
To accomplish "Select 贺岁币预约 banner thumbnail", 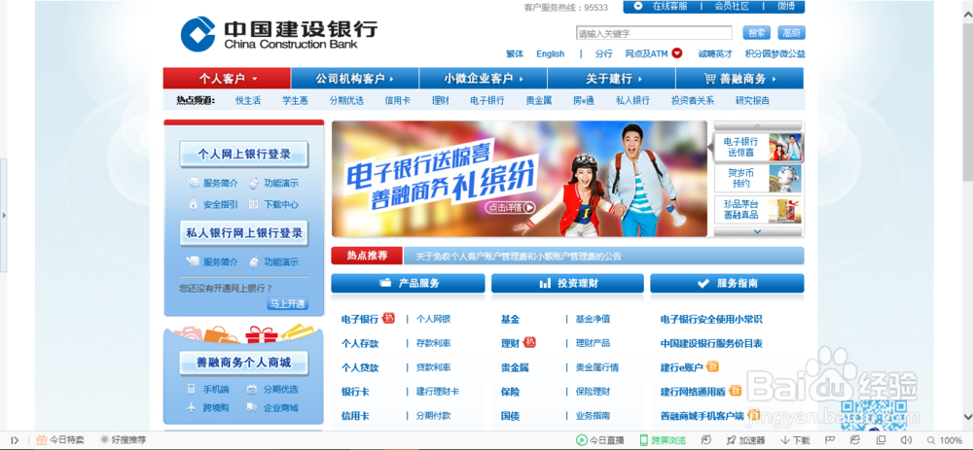I will coord(758,179).
